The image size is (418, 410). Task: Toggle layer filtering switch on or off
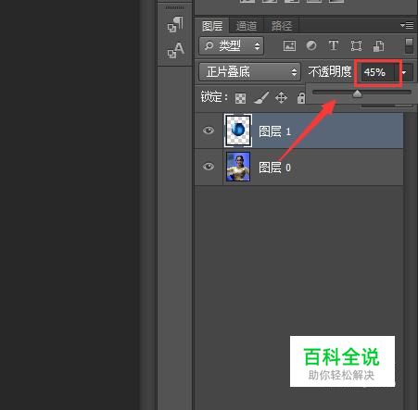(409, 45)
